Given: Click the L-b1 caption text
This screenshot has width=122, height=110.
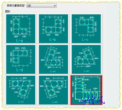Looking at the screenshot, I should [87, 71].
